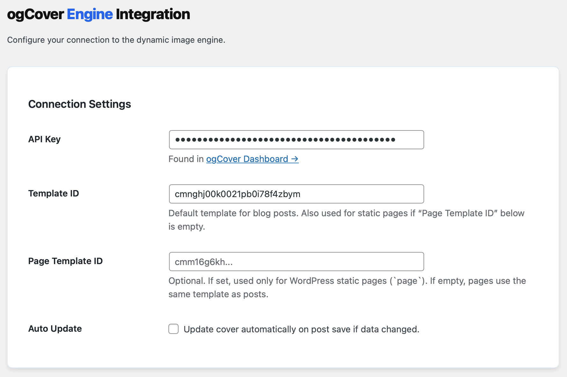This screenshot has height=377, width=567.
Task: Click 'Update cover automatically on post save' label
Action: [x=301, y=329]
